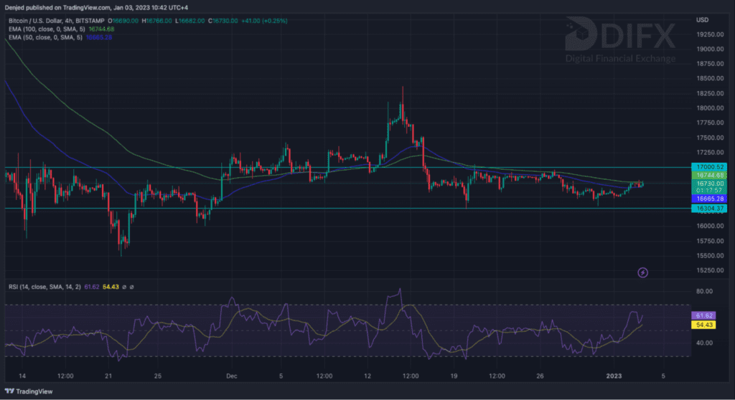Image resolution: width=735 pixels, height=400 pixels.
Task: Select the blue 16665.28 EMA price tag
Action: pos(708,199)
